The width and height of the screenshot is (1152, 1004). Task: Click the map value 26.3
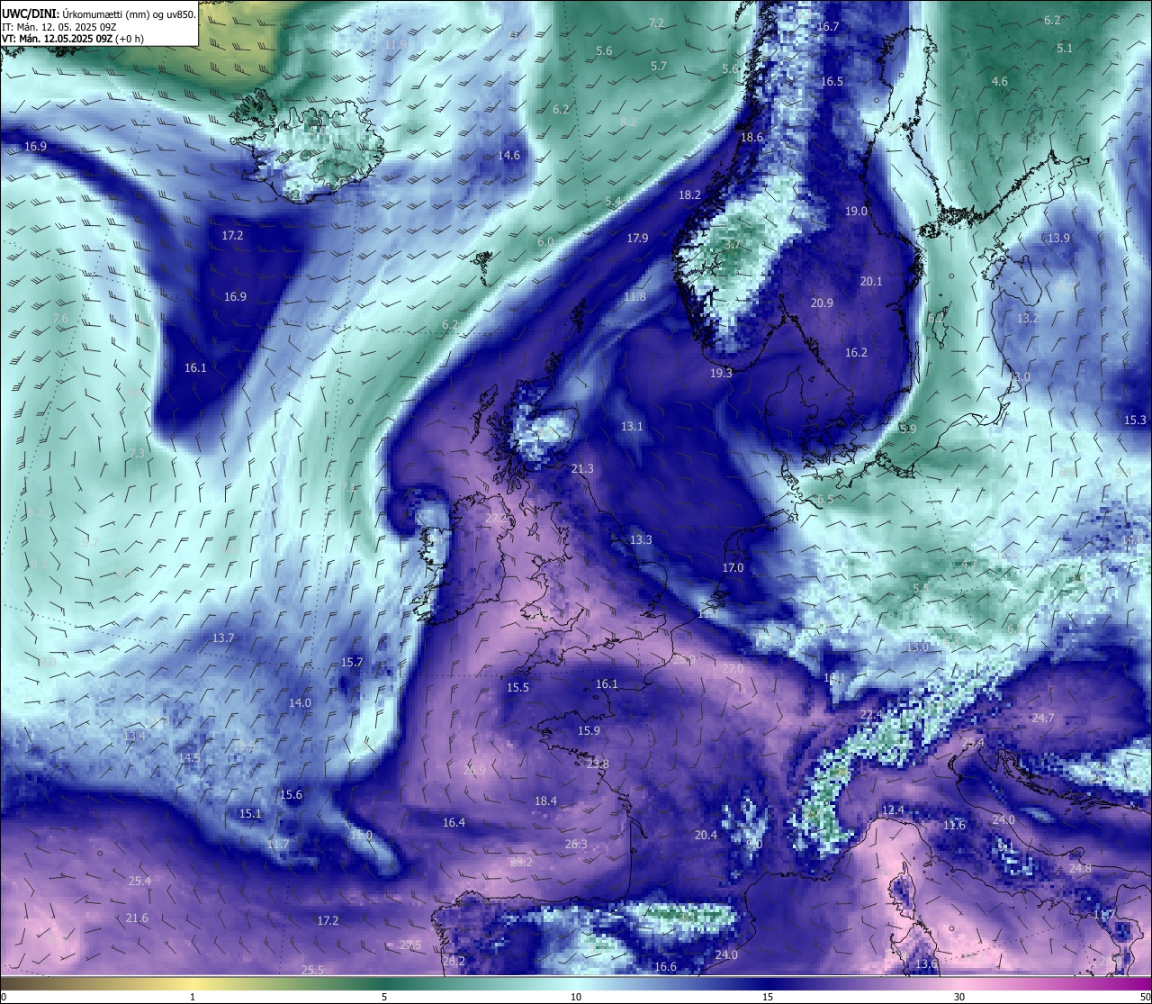point(576,844)
